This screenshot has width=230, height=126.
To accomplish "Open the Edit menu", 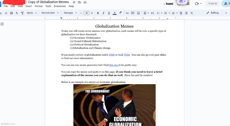I will pyautogui.click(x=13, y=6).
